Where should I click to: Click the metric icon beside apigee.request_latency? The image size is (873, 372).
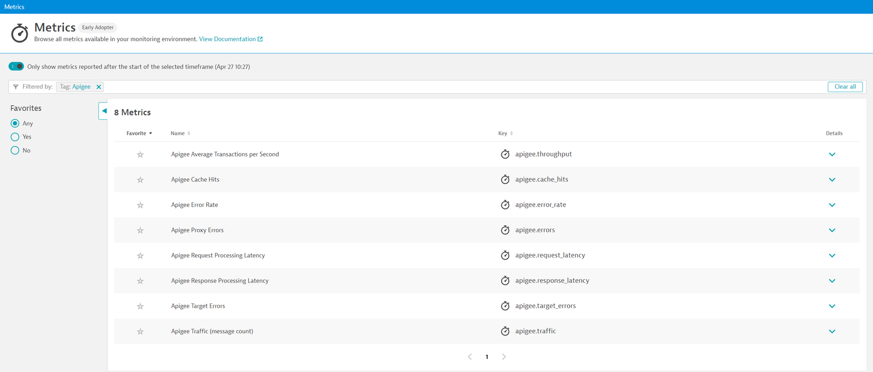click(505, 255)
